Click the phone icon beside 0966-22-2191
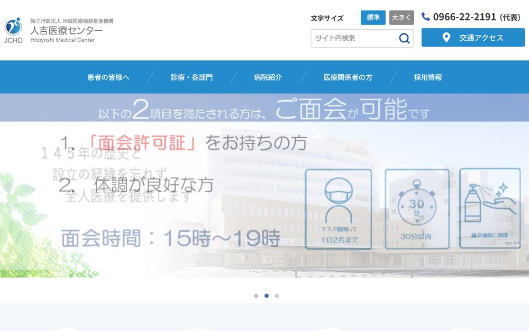 coord(425,16)
